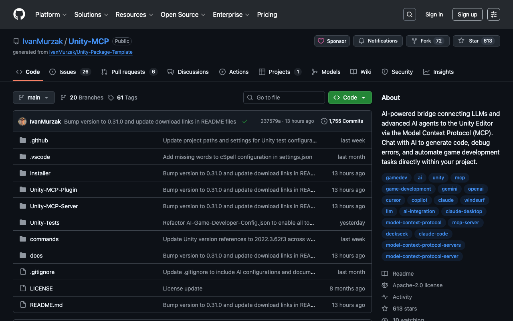The image size is (513, 321).
Task: Expand the main branch selector dropdown
Action: click(x=34, y=98)
